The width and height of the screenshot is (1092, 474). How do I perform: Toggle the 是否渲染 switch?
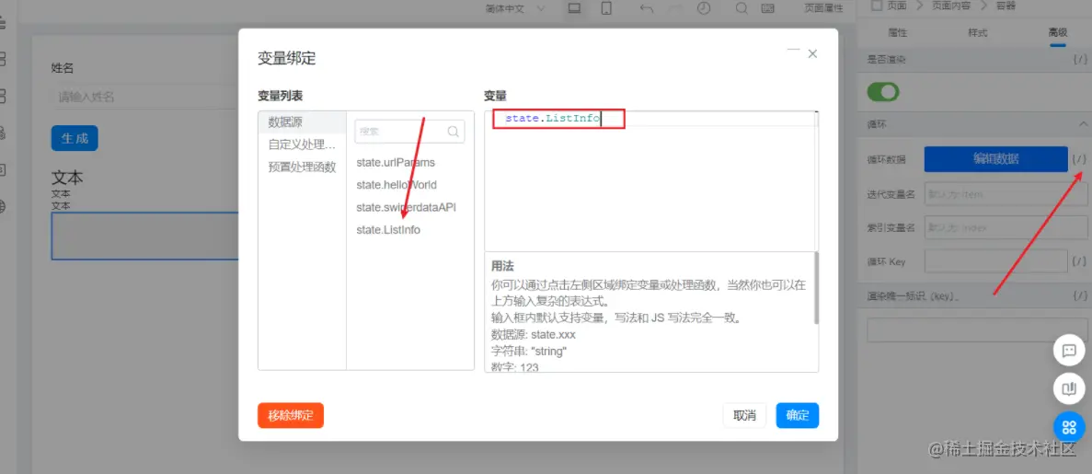882,91
